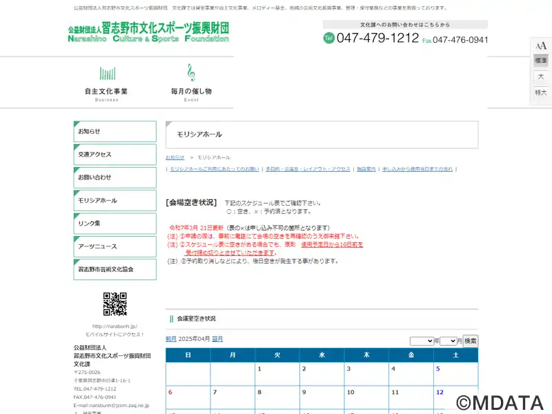
Task: Open 交通アクセス in the sidebar
Action: click(115, 155)
